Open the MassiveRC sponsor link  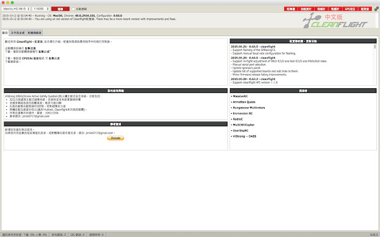point(240,96)
